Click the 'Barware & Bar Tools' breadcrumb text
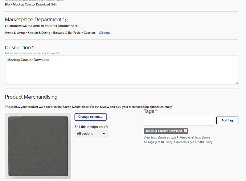The height and width of the screenshot is (181, 246). point(67,33)
